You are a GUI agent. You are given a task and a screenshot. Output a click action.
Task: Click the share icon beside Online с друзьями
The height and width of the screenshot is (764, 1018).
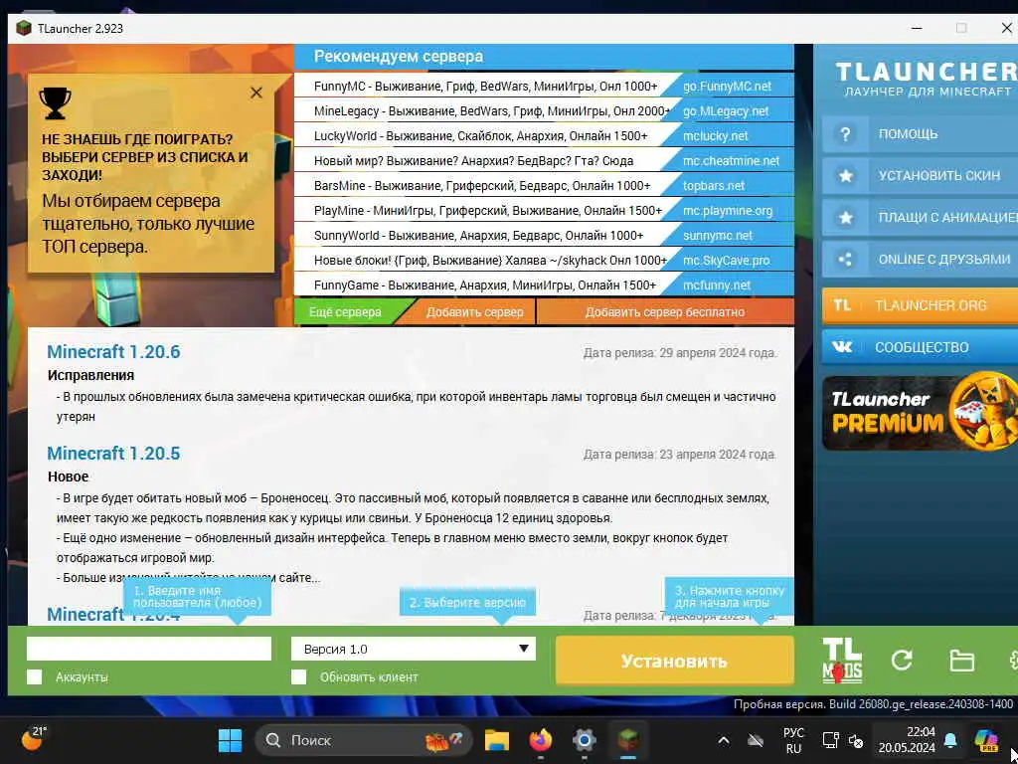coord(845,260)
